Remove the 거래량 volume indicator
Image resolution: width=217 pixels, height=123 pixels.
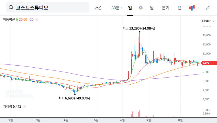pyautogui.click(x=24, y=107)
